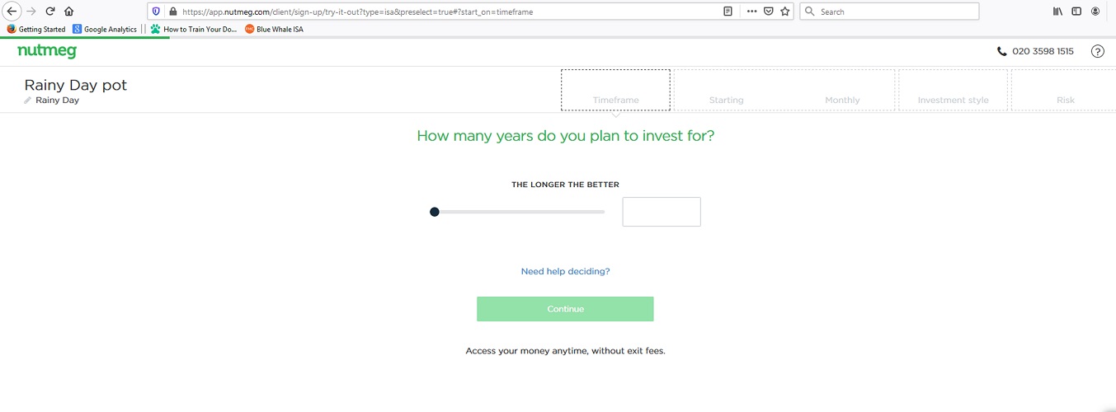Click the nutmeg logo

pyautogui.click(x=47, y=51)
